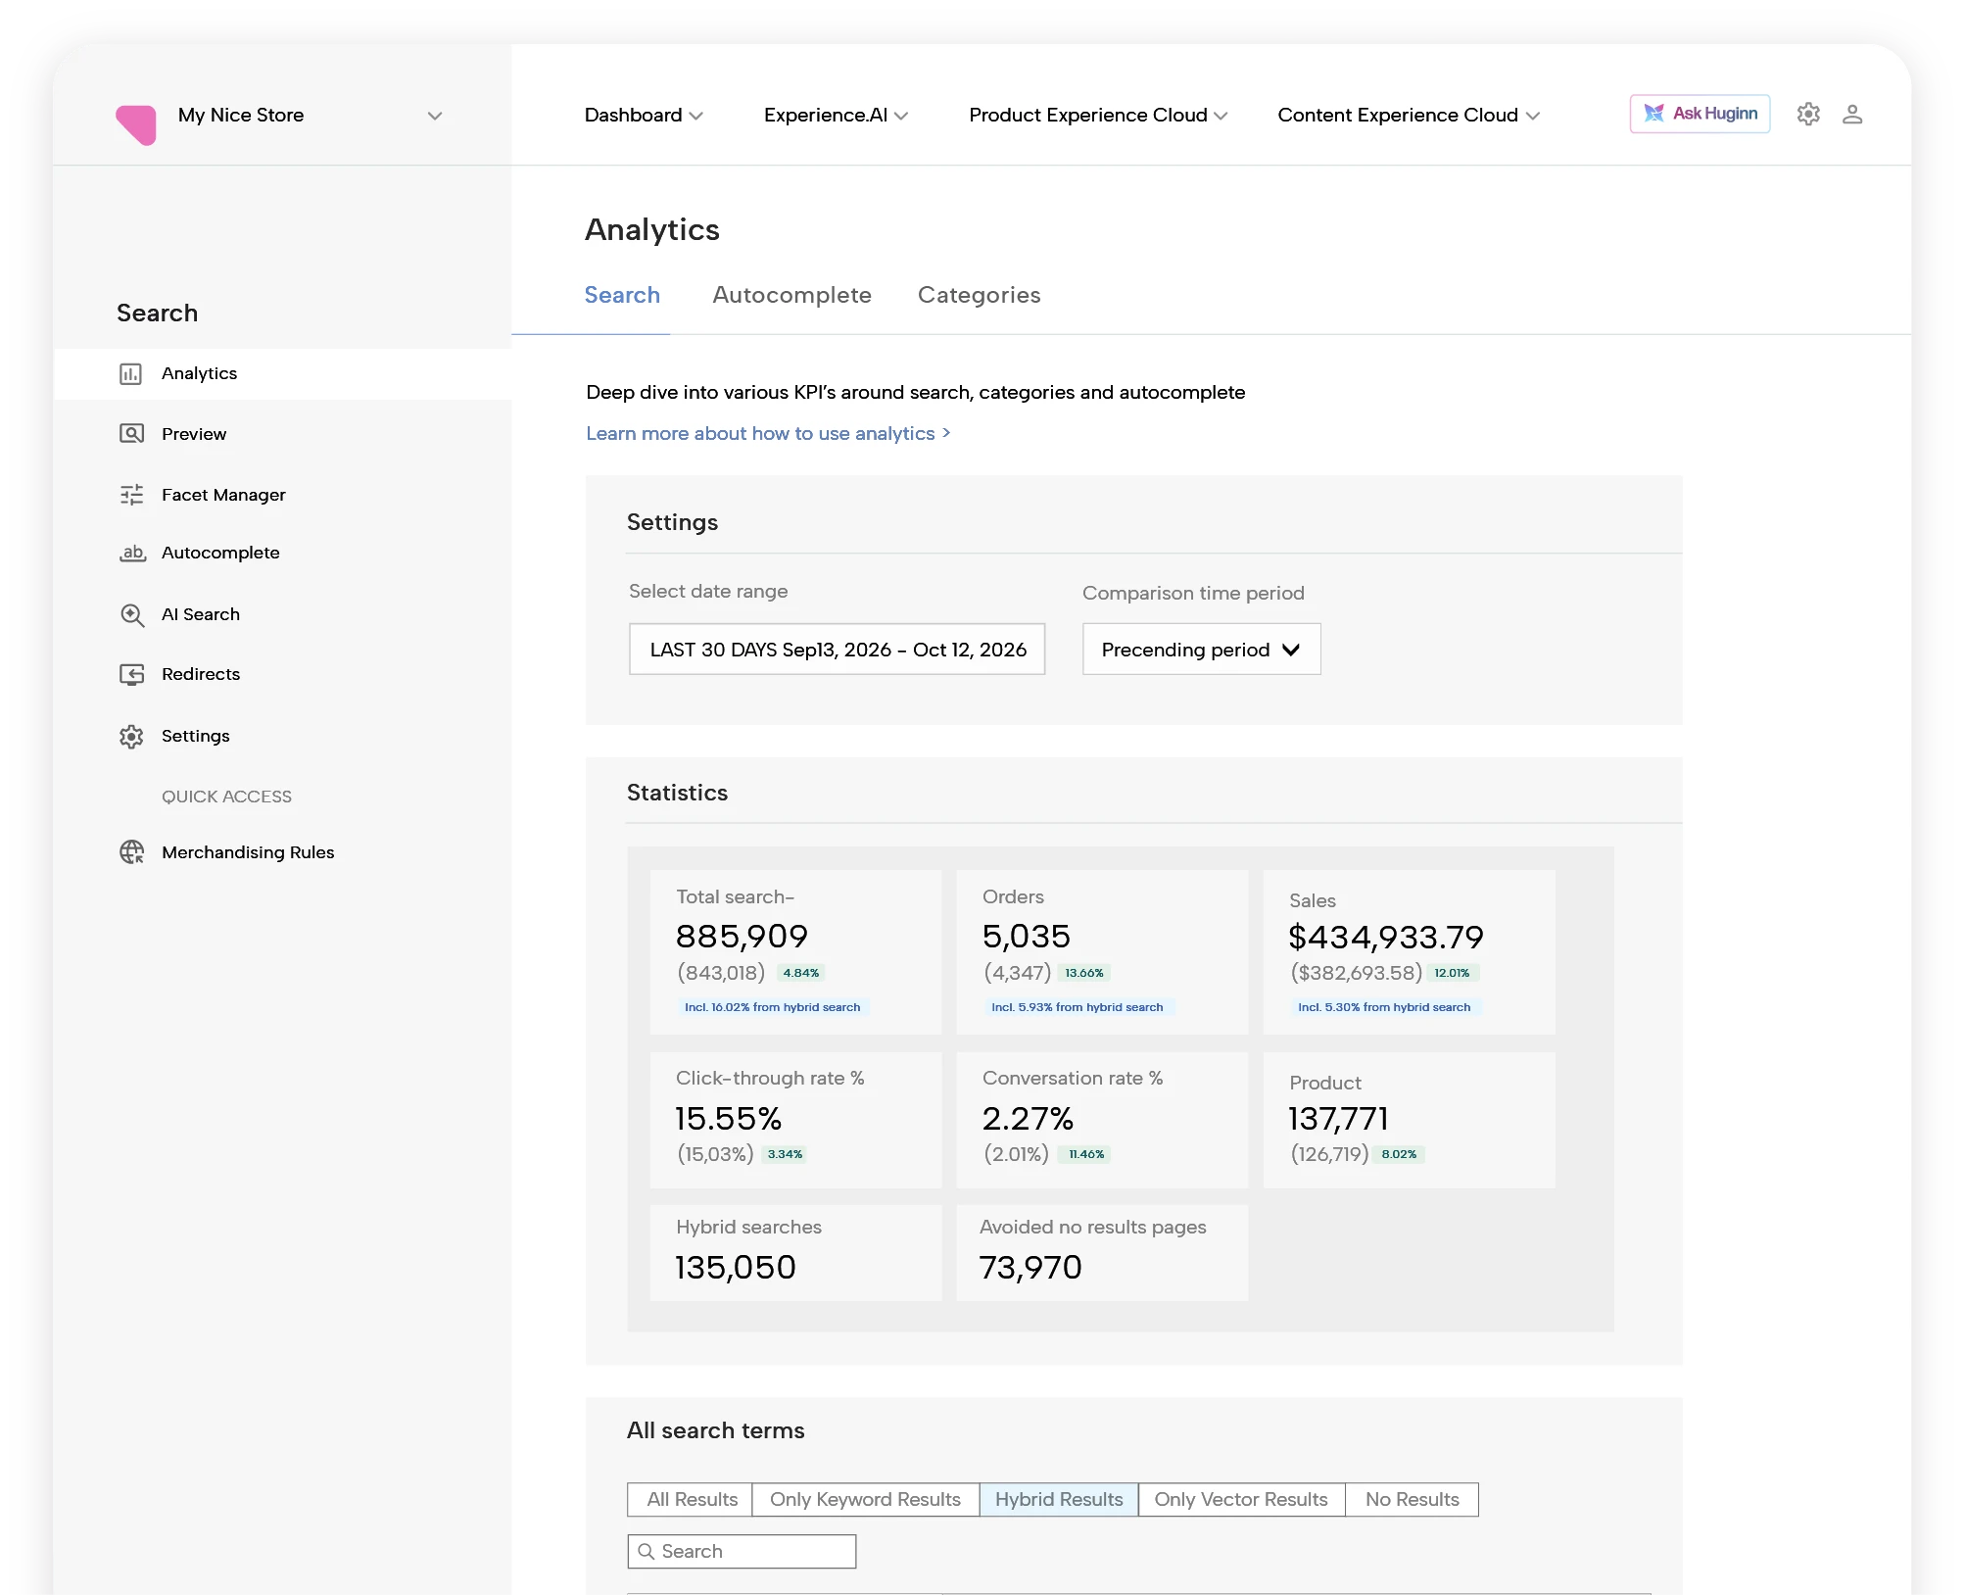Select the No Results filter
Image resolution: width=1964 pixels, height=1595 pixels.
click(x=1412, y=1499)
